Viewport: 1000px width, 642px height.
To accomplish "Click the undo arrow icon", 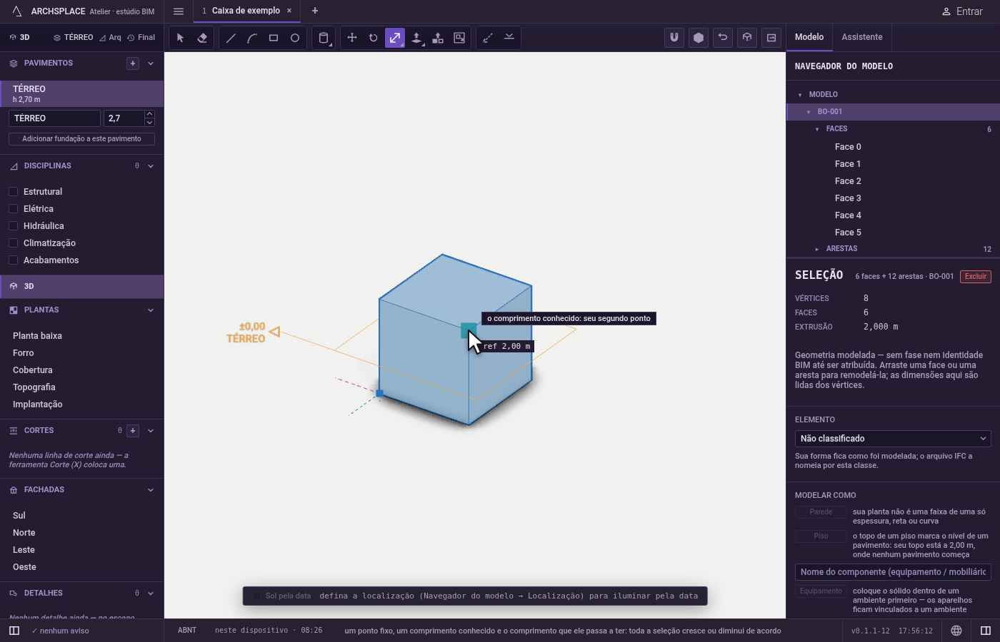I will pos(723,38).
